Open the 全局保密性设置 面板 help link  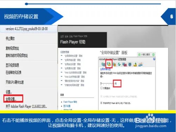click(x=73, y=56)
